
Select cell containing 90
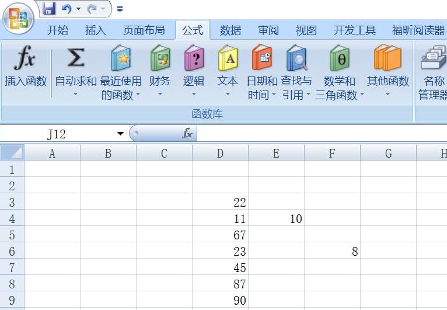click(221, 300)
